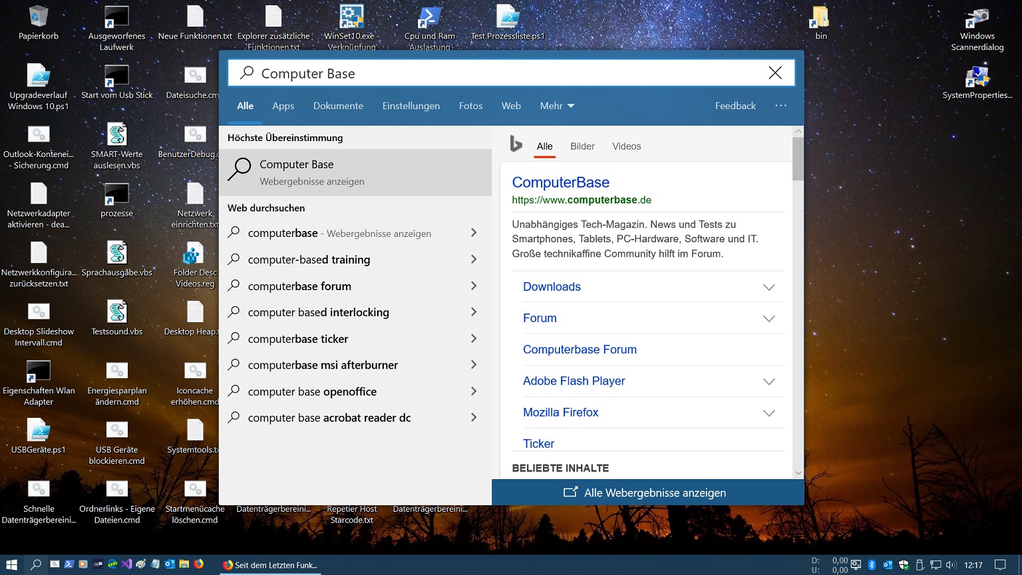
Task: Expand the Mozilla Firefox chevron
Action: click(768, 413)
